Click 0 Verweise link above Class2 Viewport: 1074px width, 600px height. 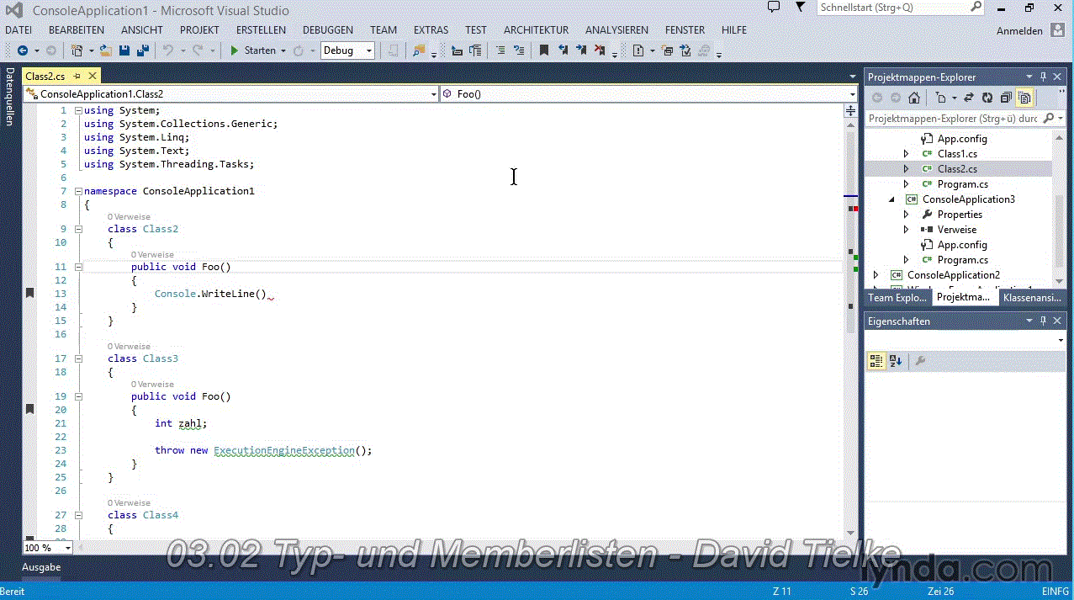[x=129, y=217]
